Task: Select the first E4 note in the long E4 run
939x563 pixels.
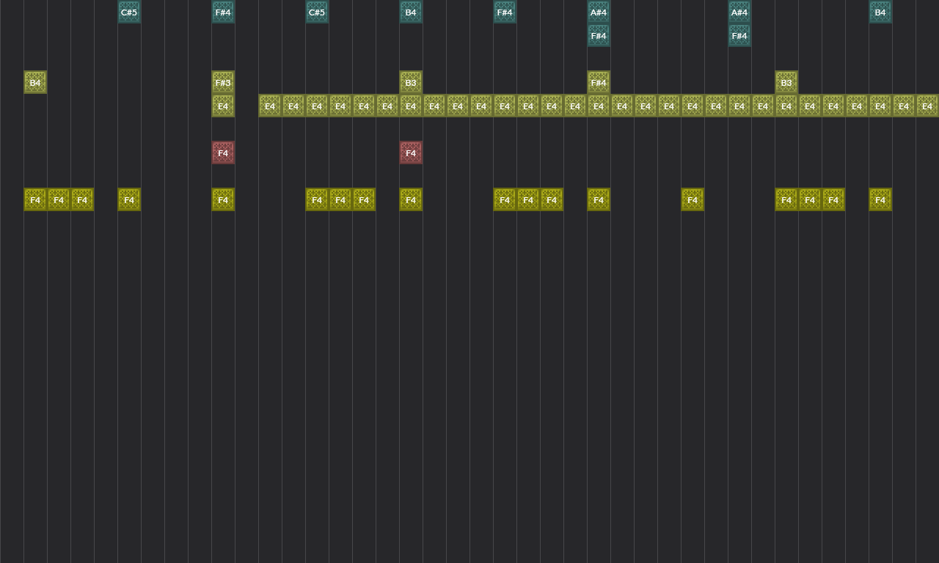Action: (x=269, y=106)
